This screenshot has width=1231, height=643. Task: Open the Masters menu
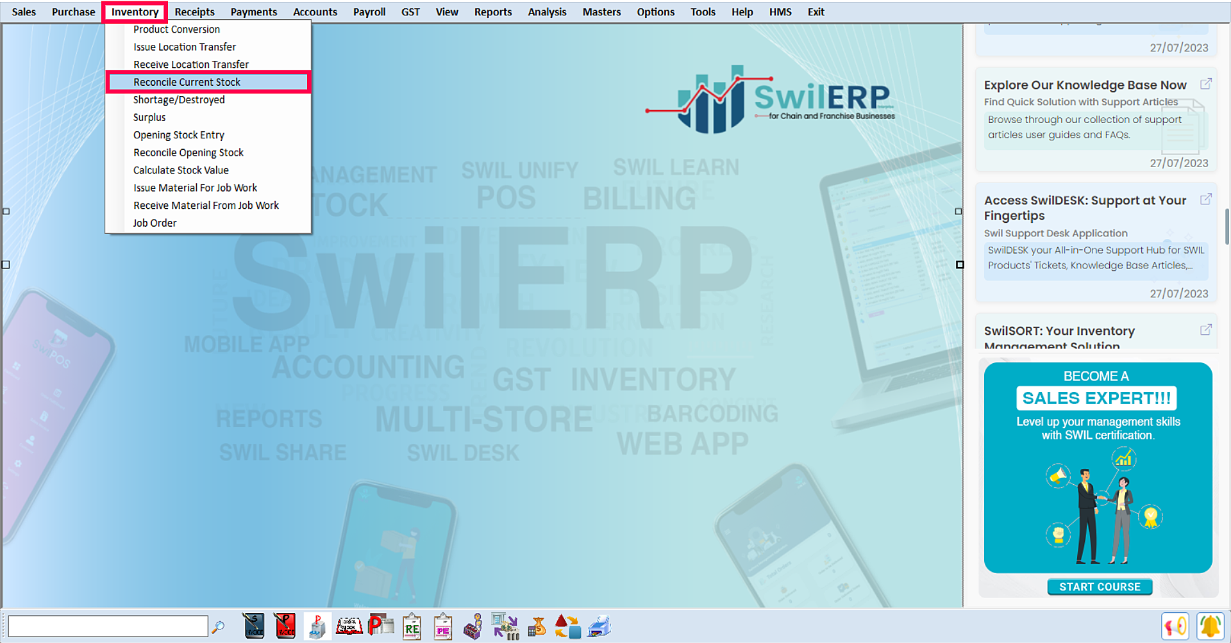601,12
